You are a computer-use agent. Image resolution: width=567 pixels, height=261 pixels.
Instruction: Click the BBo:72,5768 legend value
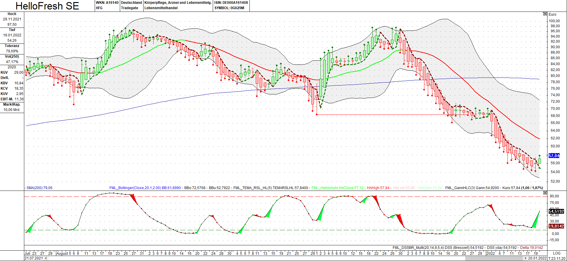pyautogui.click(x=195, y=188)
